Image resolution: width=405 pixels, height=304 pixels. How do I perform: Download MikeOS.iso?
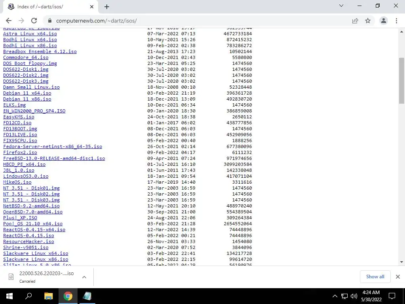click(17, 182)
